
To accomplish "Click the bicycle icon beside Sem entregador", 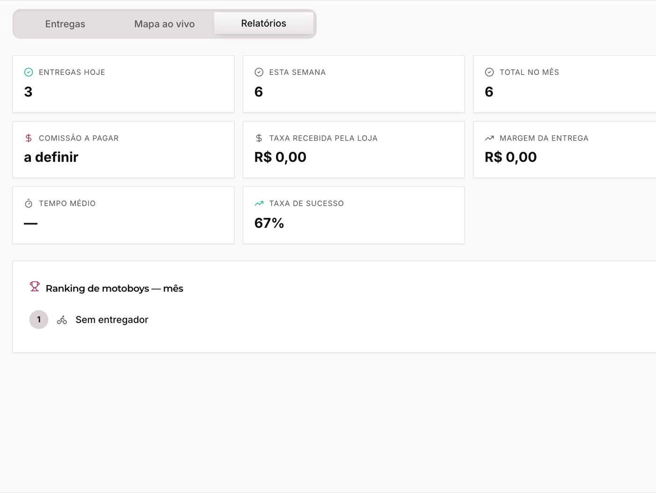I will point(62,320).
